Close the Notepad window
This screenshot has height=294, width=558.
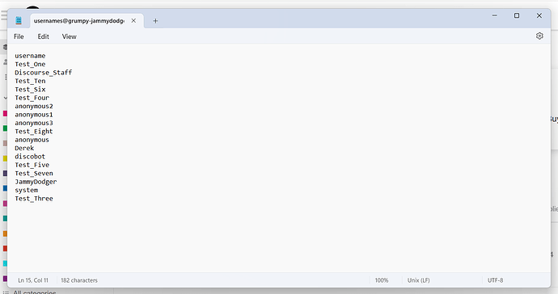coord(539,15)
